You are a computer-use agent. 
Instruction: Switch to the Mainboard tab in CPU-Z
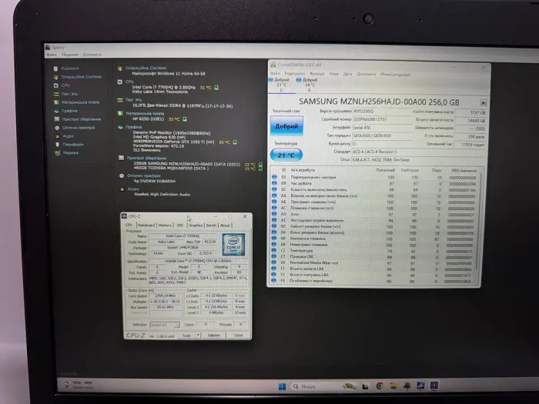146,225
